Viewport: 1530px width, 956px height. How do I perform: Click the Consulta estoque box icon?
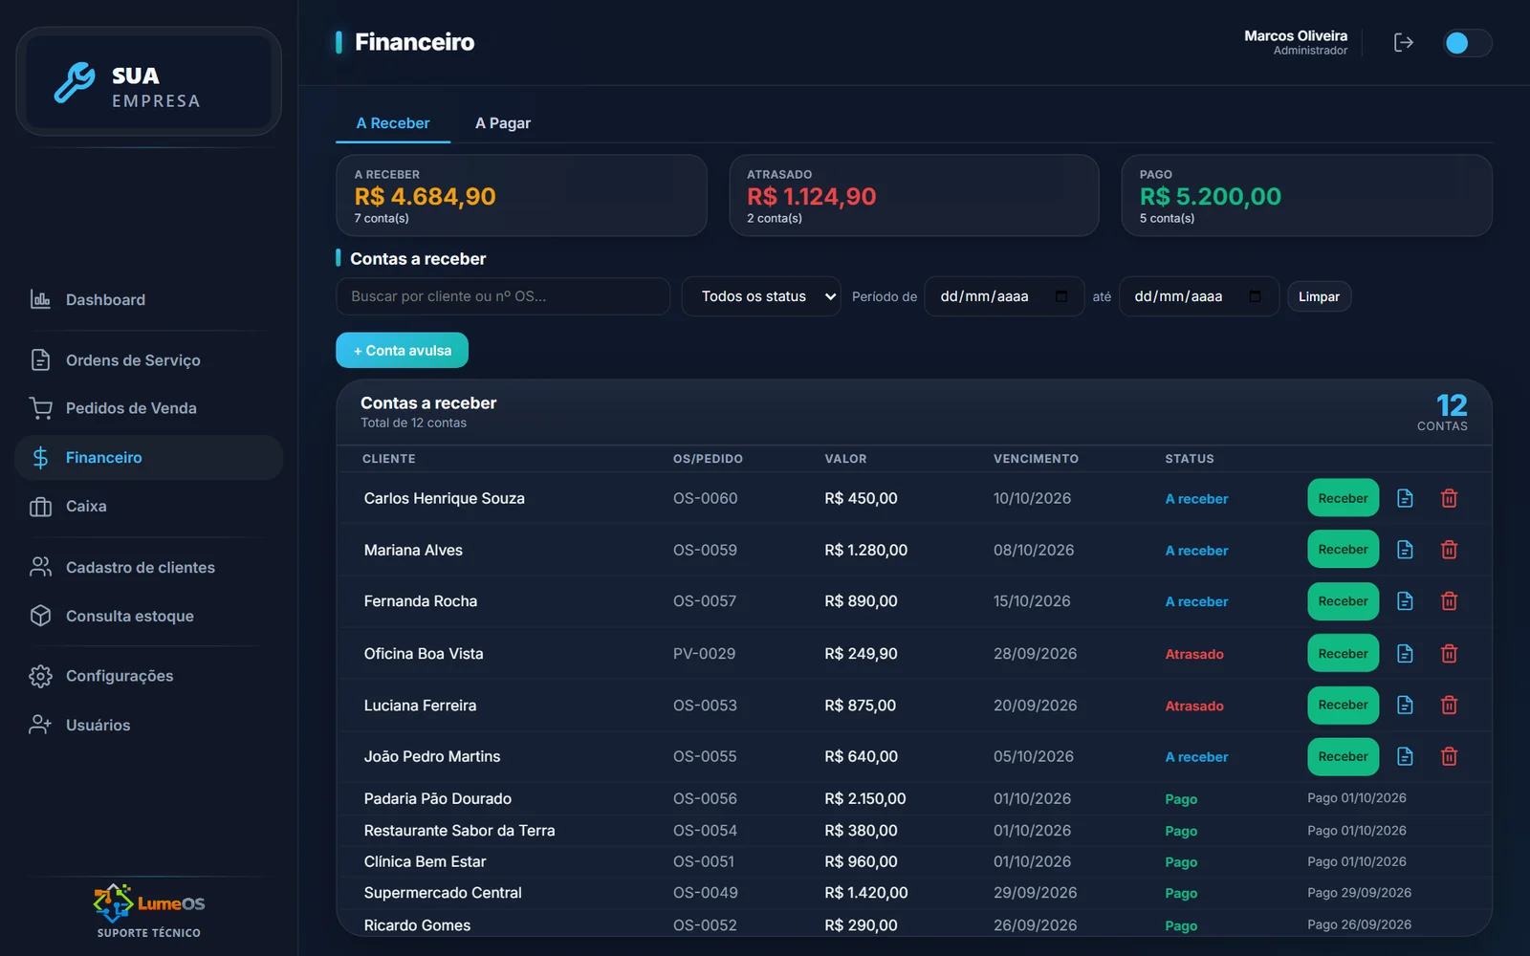[x=40, y=616]
